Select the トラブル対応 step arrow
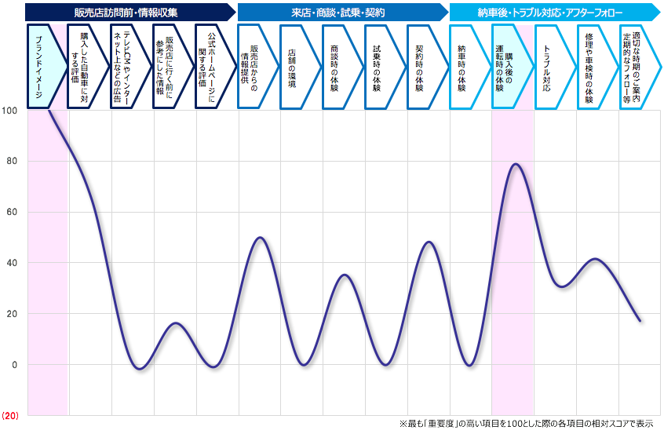The height and width of the screenshot is (430, 664). pos(553,67)
